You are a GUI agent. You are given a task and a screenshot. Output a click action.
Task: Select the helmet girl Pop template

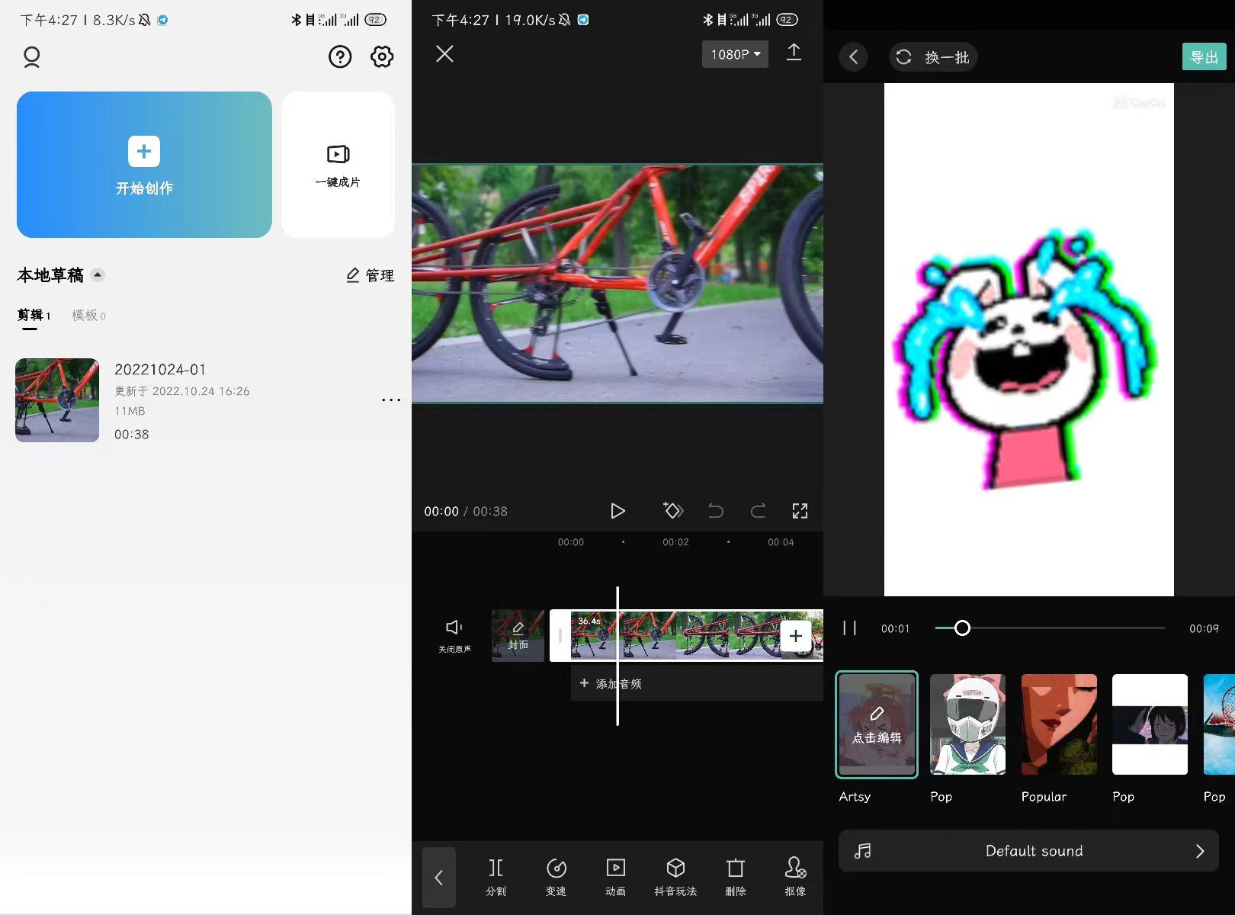click(x=967, y=724)
